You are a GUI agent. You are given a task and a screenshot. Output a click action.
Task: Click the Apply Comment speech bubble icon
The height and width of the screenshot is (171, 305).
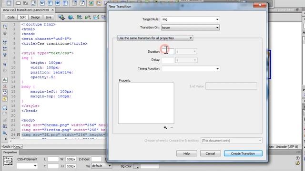tap(5, 108)
